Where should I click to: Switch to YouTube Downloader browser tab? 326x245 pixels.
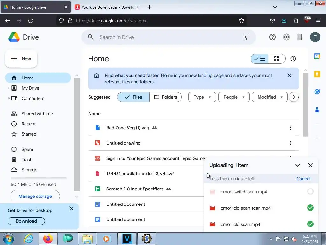(x=107, y=7)
